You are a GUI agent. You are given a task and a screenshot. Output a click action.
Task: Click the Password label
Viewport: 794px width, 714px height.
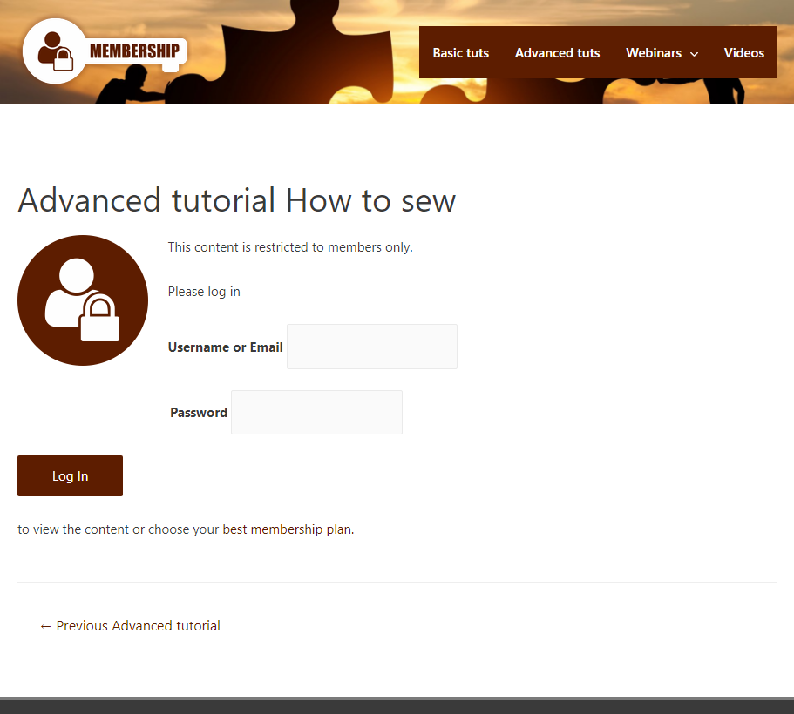coord(199,413)
